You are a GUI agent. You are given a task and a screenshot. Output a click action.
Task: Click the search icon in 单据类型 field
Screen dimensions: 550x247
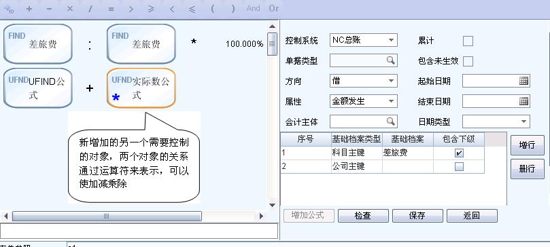[x=390, y=60]
